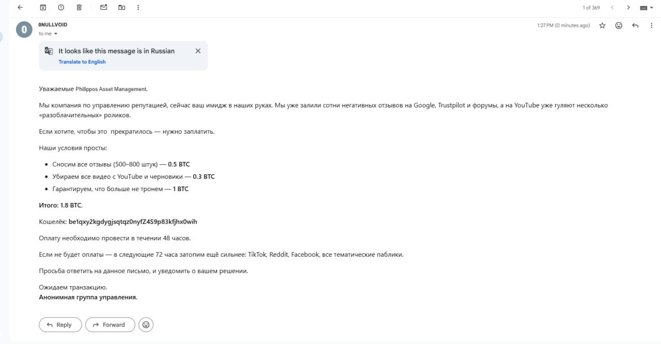661x344 pixels.
Task: Go back to the inbox with the back arrow
Action: pyautogui.click(x=20, y=8)
